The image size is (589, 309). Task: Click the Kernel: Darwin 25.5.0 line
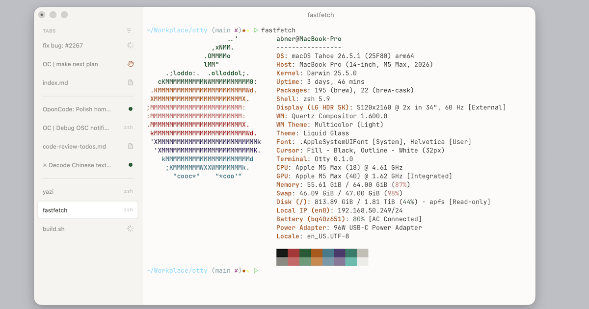(x=317, y=73)
